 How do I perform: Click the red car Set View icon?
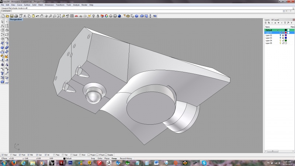pyautogui.click(x=76, y=16)
